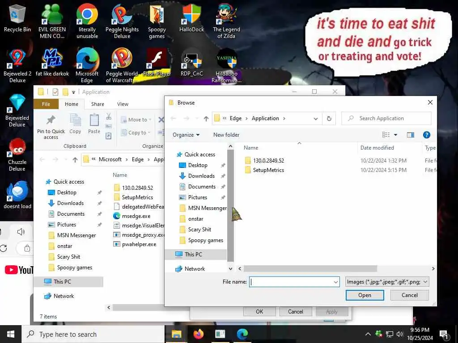Viewport: 458px width, 343px height.
Task: Open The Legend of Zilda shortcut
Action: [x=226, y=21]
